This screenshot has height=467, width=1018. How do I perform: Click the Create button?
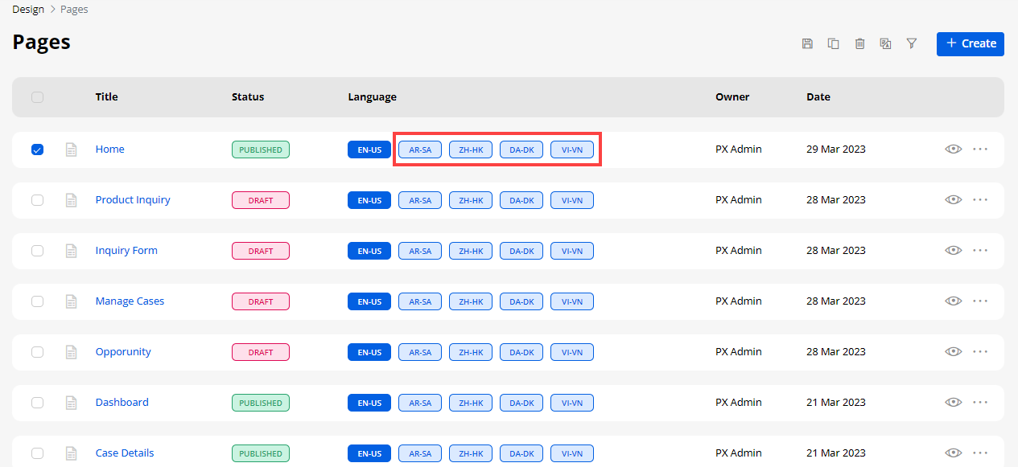click(x=970, y=43)
